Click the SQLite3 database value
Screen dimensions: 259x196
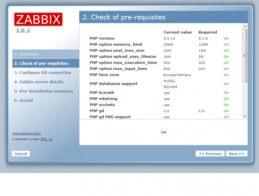pos(170,87)
